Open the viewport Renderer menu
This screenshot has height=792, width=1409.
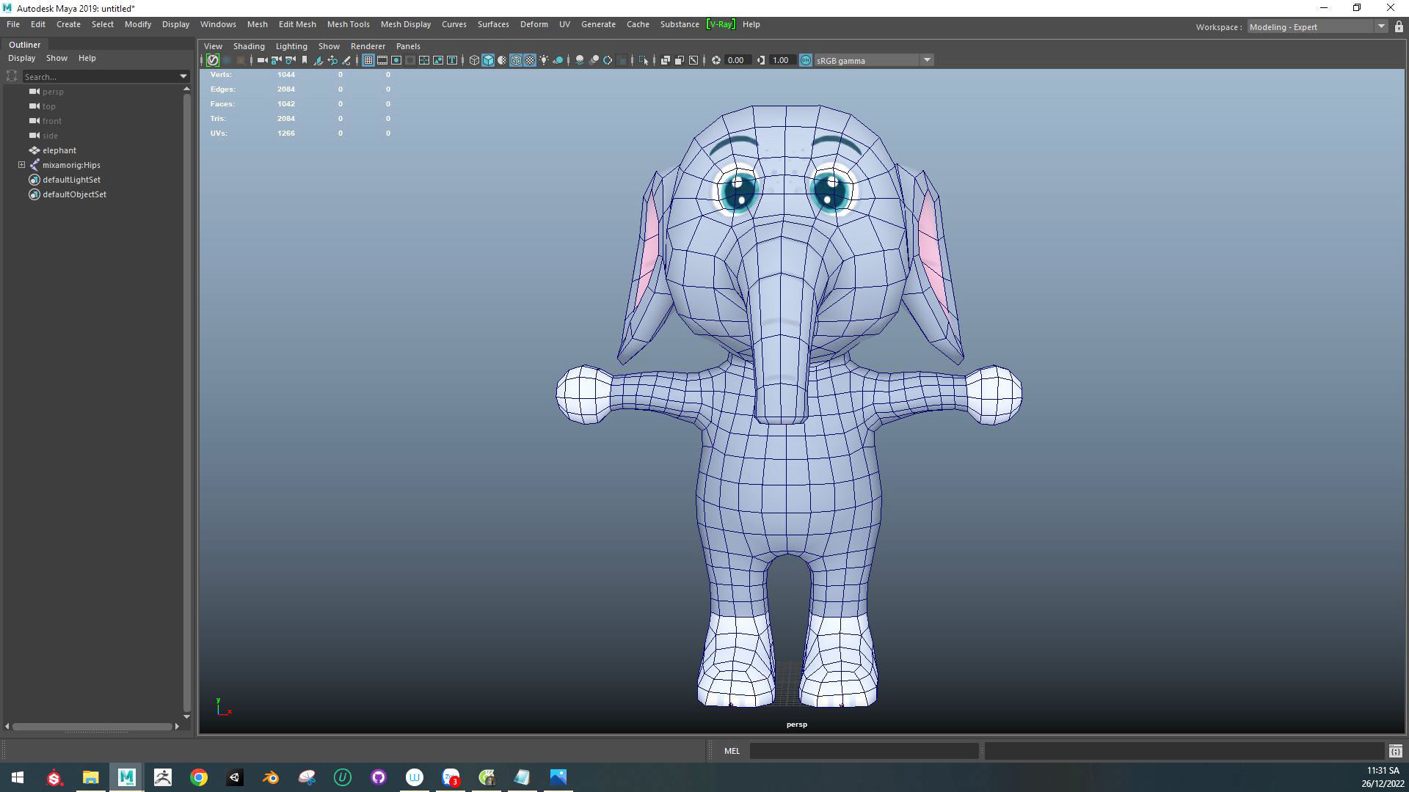click(x=368, y=46)
